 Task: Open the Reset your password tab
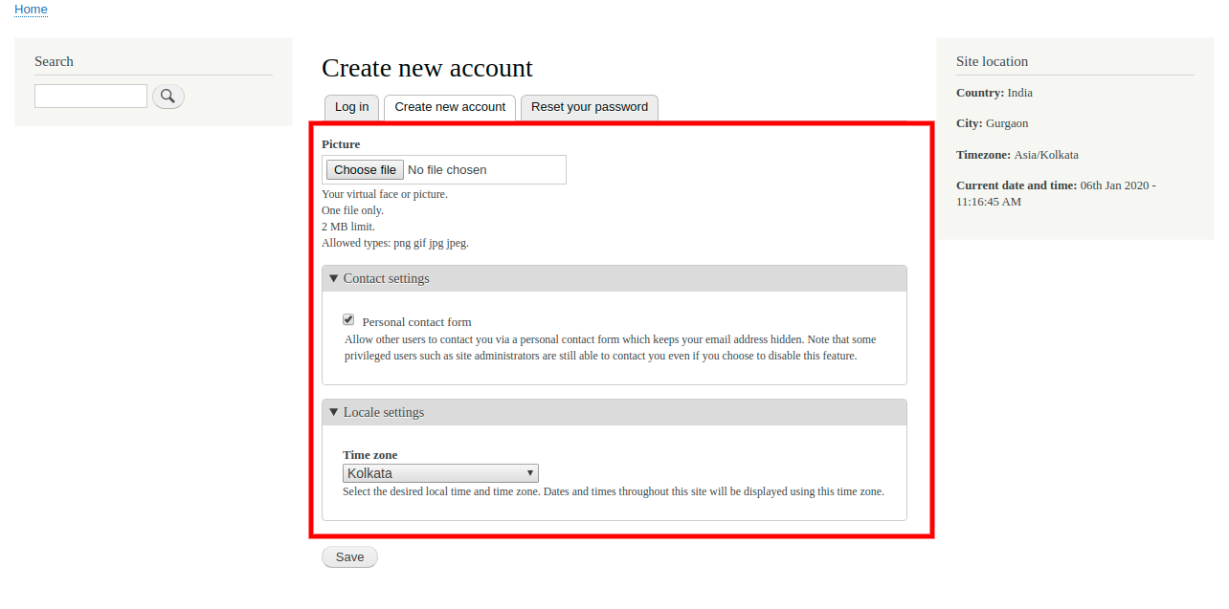pyautogui.click(x=589, y=107)
